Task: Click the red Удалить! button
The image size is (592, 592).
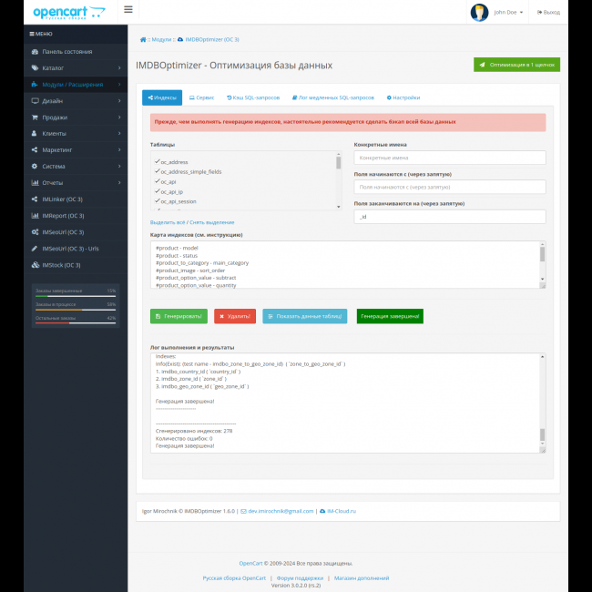Action: 235,316
